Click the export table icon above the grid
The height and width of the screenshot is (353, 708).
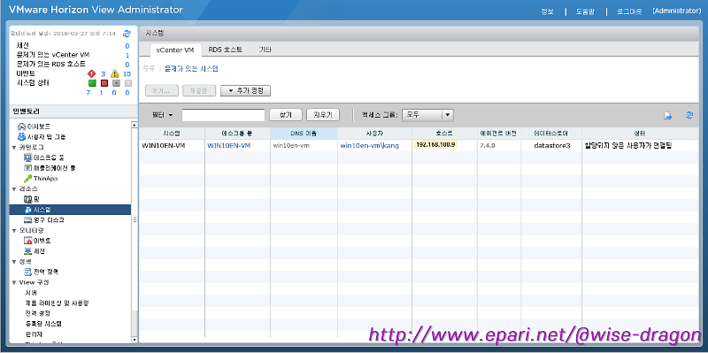point(668,116)
